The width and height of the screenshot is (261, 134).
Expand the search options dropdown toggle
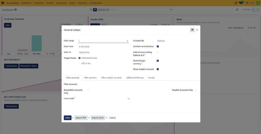[x=171, y=10]
